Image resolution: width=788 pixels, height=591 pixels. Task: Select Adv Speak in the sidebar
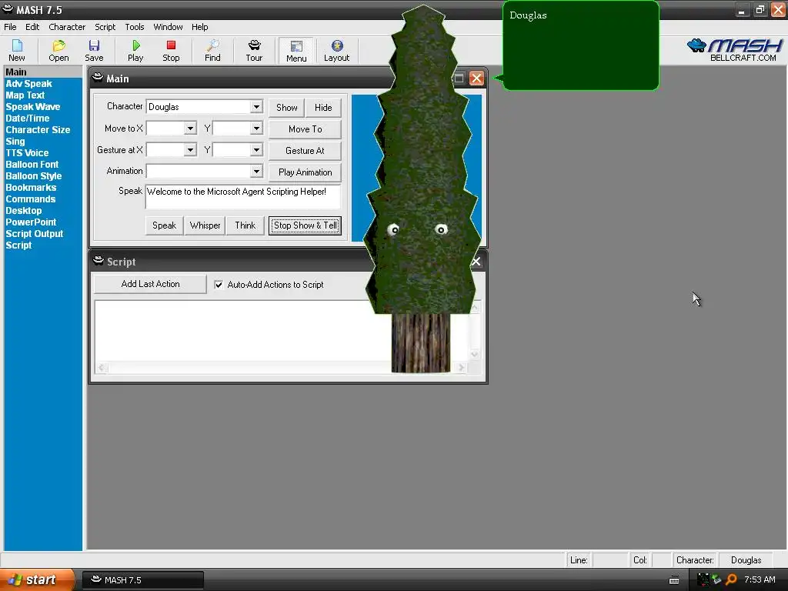point(28,83)
